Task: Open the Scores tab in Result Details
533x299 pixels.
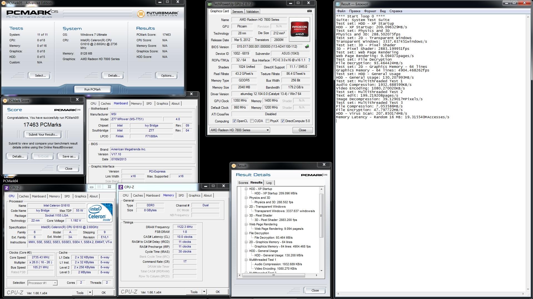Action: click(x=243, y=183)
